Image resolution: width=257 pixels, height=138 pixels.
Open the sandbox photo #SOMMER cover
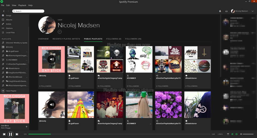139,105
